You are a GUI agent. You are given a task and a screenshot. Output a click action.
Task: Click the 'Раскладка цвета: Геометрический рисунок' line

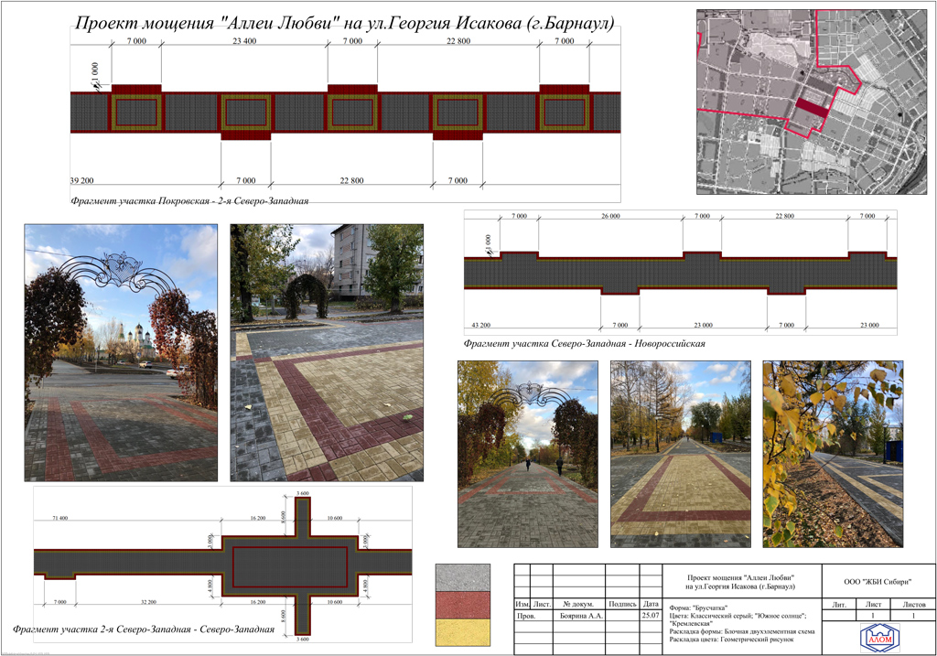[731, 640]
